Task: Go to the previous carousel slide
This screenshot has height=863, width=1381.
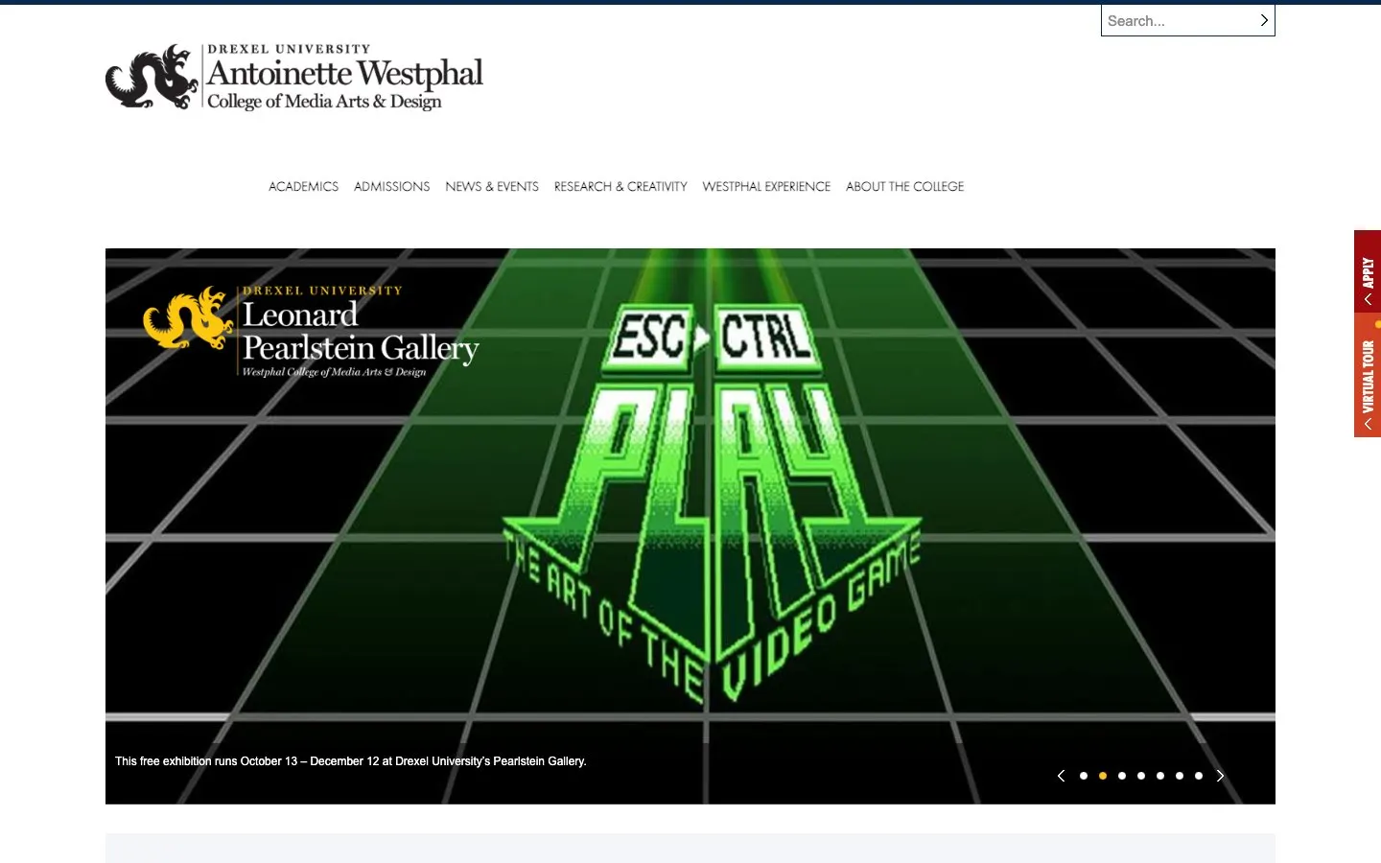Action: coord(1061,776)
